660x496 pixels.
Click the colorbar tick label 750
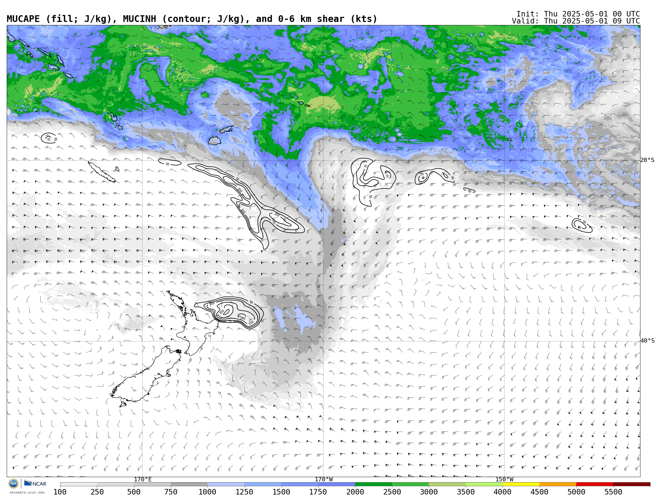pos(171,492)
